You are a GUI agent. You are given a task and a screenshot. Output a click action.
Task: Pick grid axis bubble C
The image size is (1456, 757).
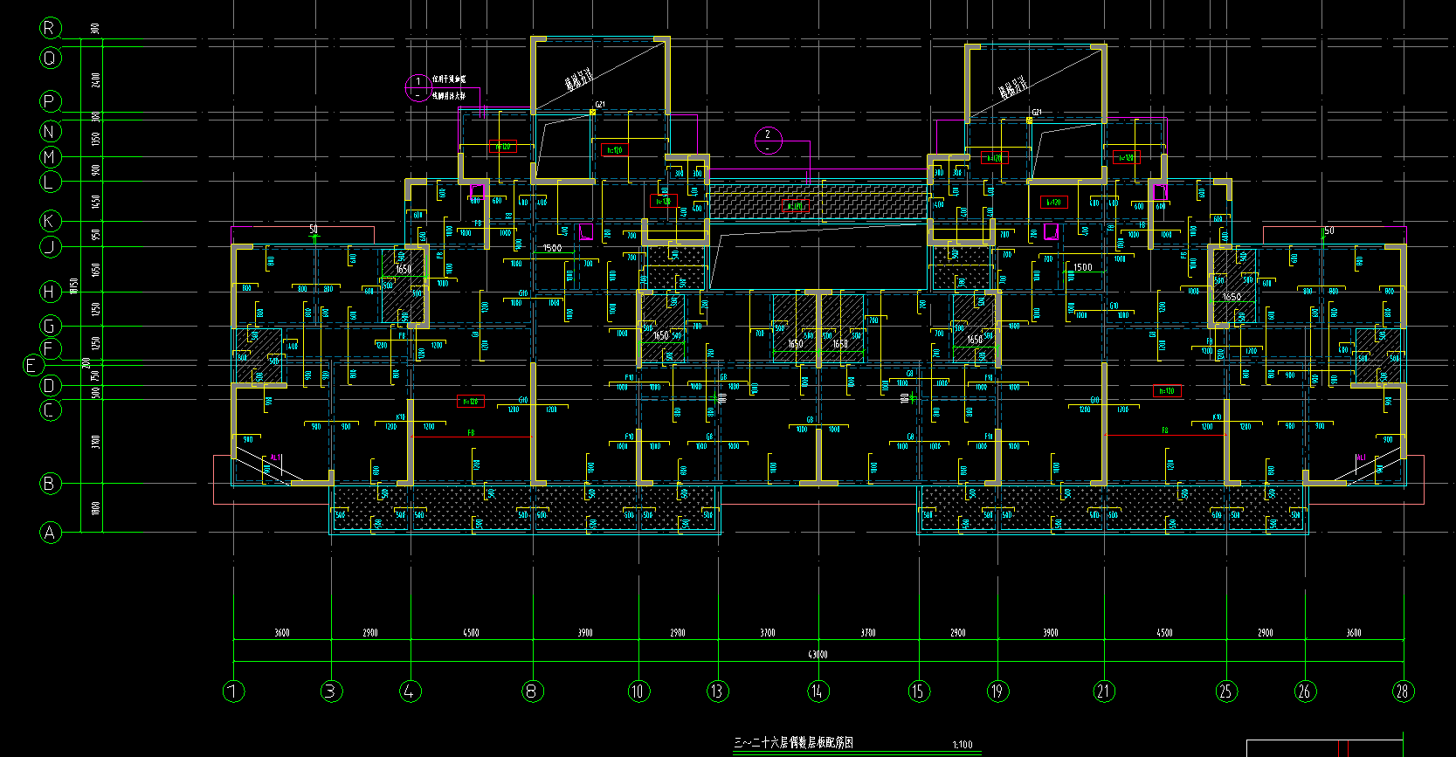click(51, 409)
